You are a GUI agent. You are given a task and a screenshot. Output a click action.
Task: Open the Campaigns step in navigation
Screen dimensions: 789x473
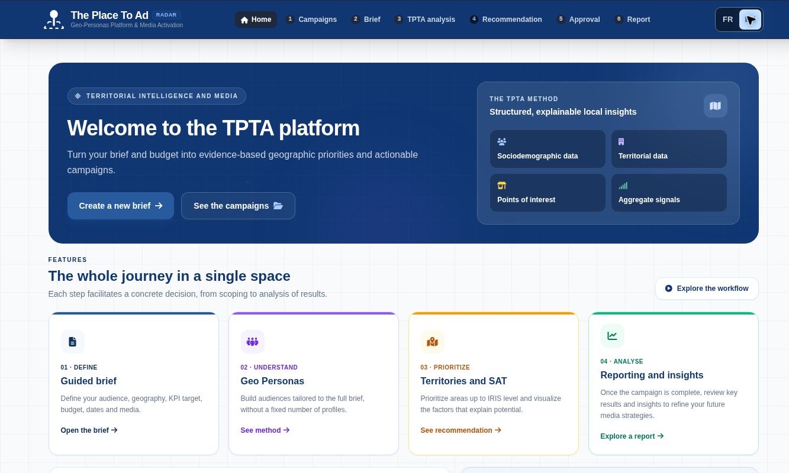click(x=311, y=20)
